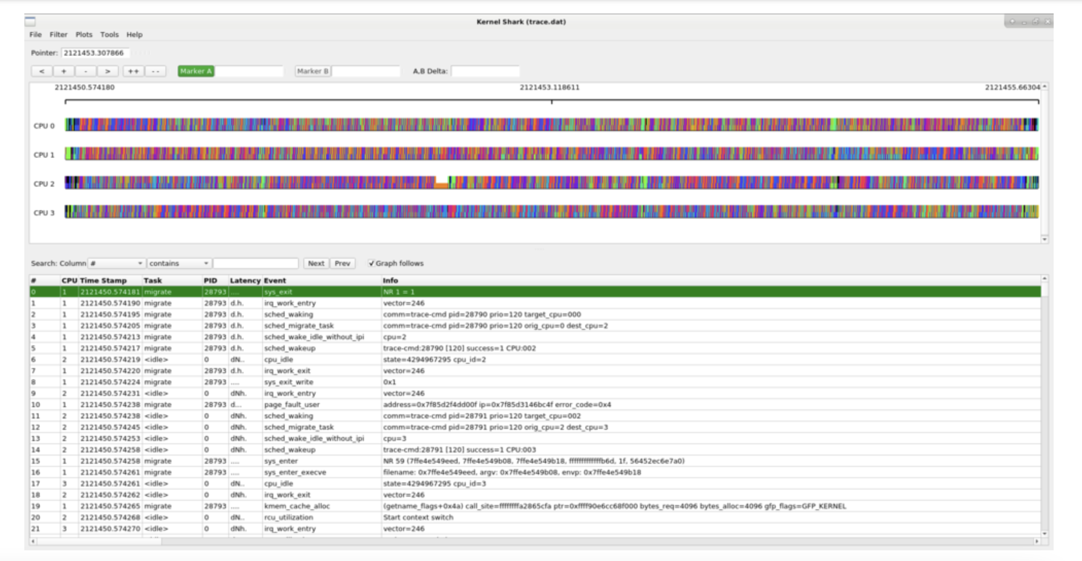Viewport: 1082px width, 561px height.
Task: Activate the Marker B toggle
Action: click(x=313, y=71)
